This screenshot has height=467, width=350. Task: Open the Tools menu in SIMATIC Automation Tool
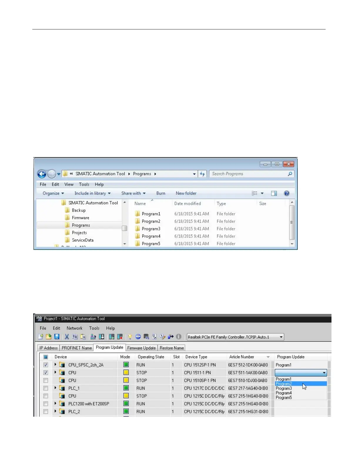click(94, 328)
